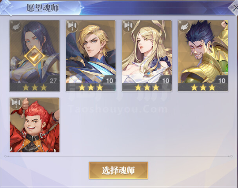Click hammer class icon on blond man card

pos(72,26)
